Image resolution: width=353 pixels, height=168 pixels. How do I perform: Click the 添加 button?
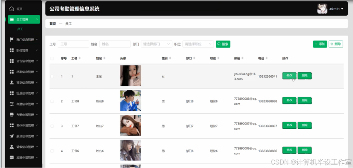(x=320, y=44)
